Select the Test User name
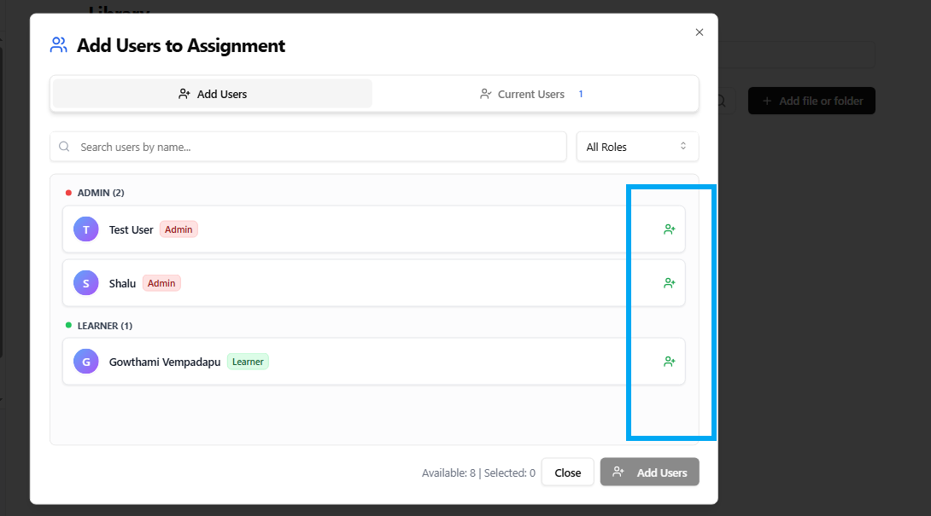 (131, 229)
